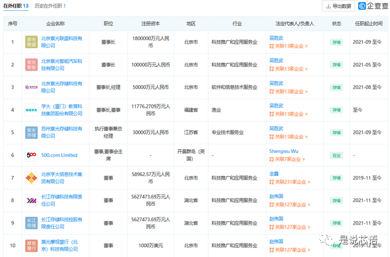The image size is (390, 257).
Task: Select 企业名称 column header
Action: (55, 24)
